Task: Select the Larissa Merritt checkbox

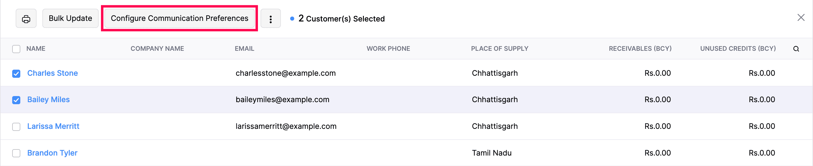Action: (16, 127)
